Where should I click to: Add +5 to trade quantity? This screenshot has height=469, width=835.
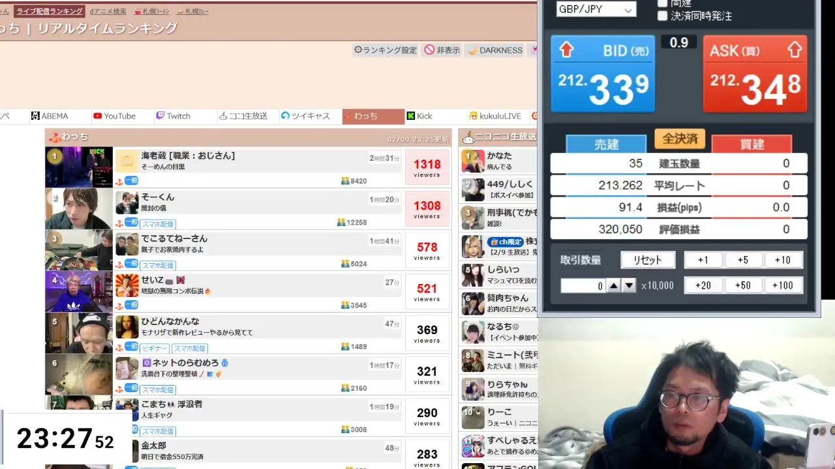pos(743,260)
